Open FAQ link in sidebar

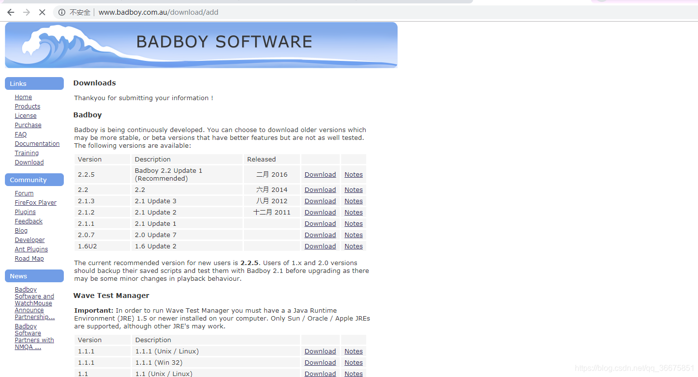click(21, 135)
